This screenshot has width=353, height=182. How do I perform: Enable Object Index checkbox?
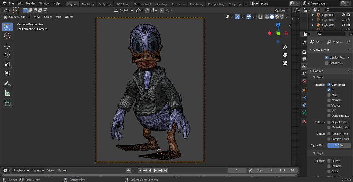(x=329, y=122)
